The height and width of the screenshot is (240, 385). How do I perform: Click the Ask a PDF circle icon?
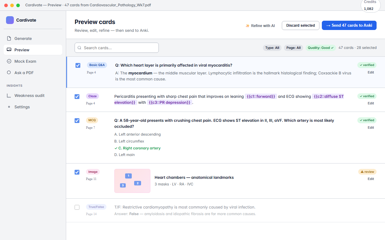(9, 73)
